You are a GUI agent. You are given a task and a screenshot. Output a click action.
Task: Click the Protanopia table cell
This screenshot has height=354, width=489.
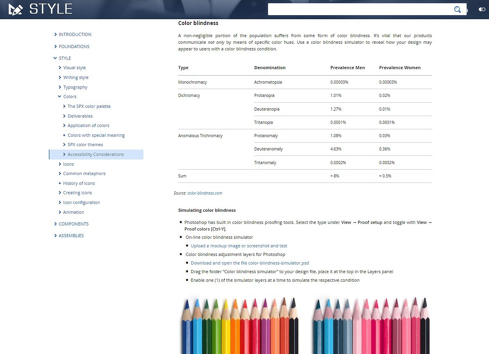pos(264,95)
